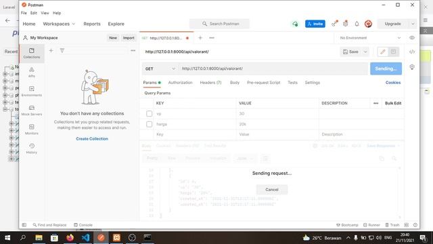Click the Save button
The image size is (433, 244).
[x=350, y=52]
